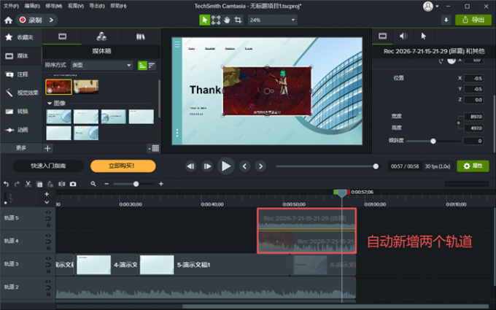Start recording with 录制 button

(31, 20)
